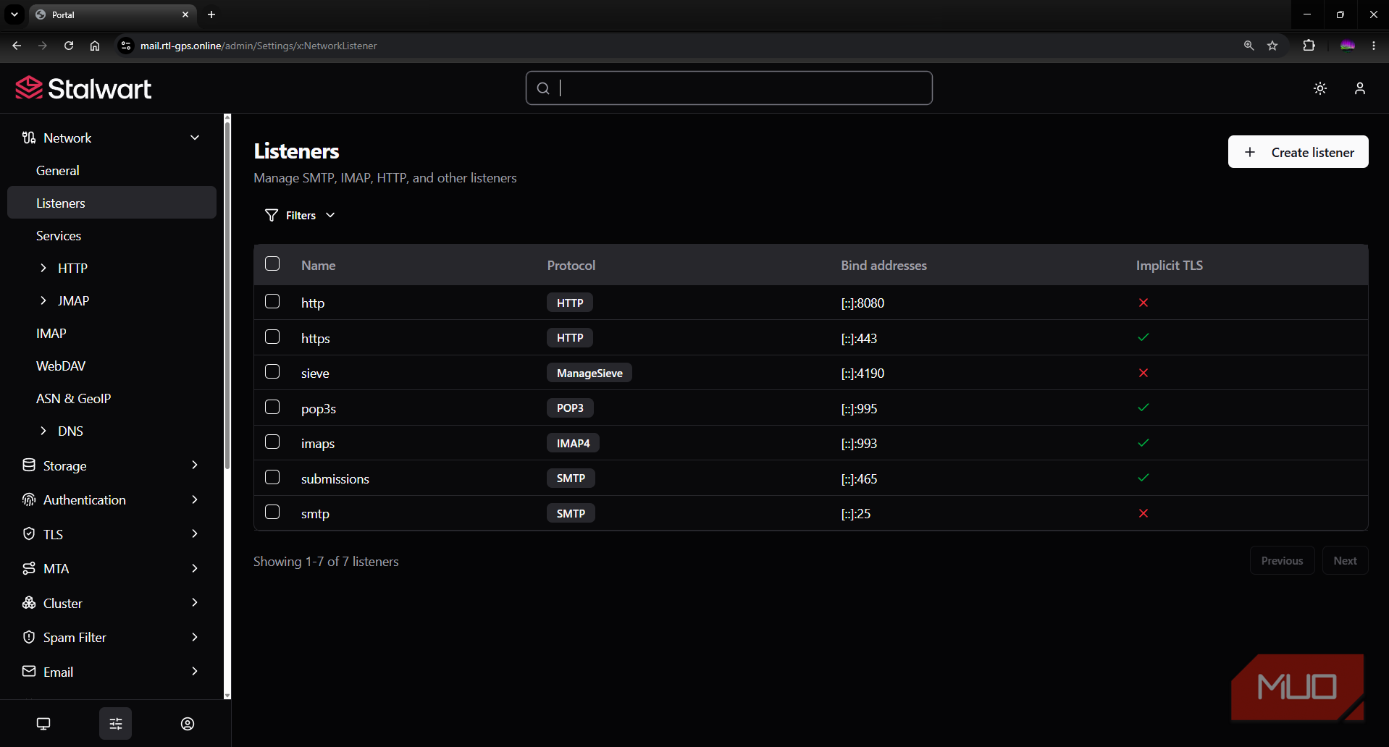Click the Create listener button
1389x747 pixels.
click(1298, 152)
